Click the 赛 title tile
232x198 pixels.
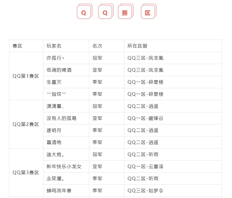click(x=126, y=12)
